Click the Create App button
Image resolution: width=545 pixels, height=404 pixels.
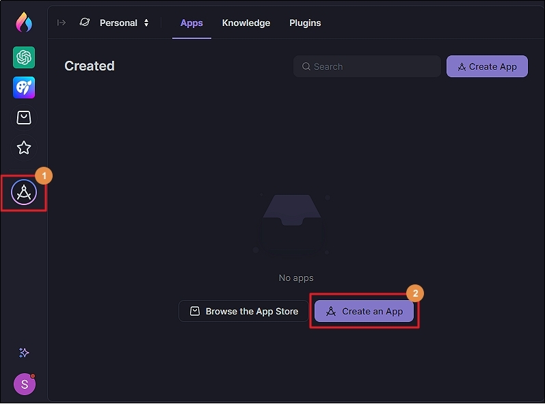click(487, 66)
